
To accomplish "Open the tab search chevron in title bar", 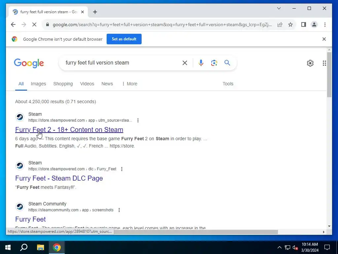I will point(279,8).
